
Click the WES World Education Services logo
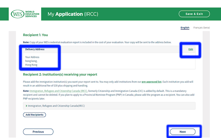click(x=25, y=14)
